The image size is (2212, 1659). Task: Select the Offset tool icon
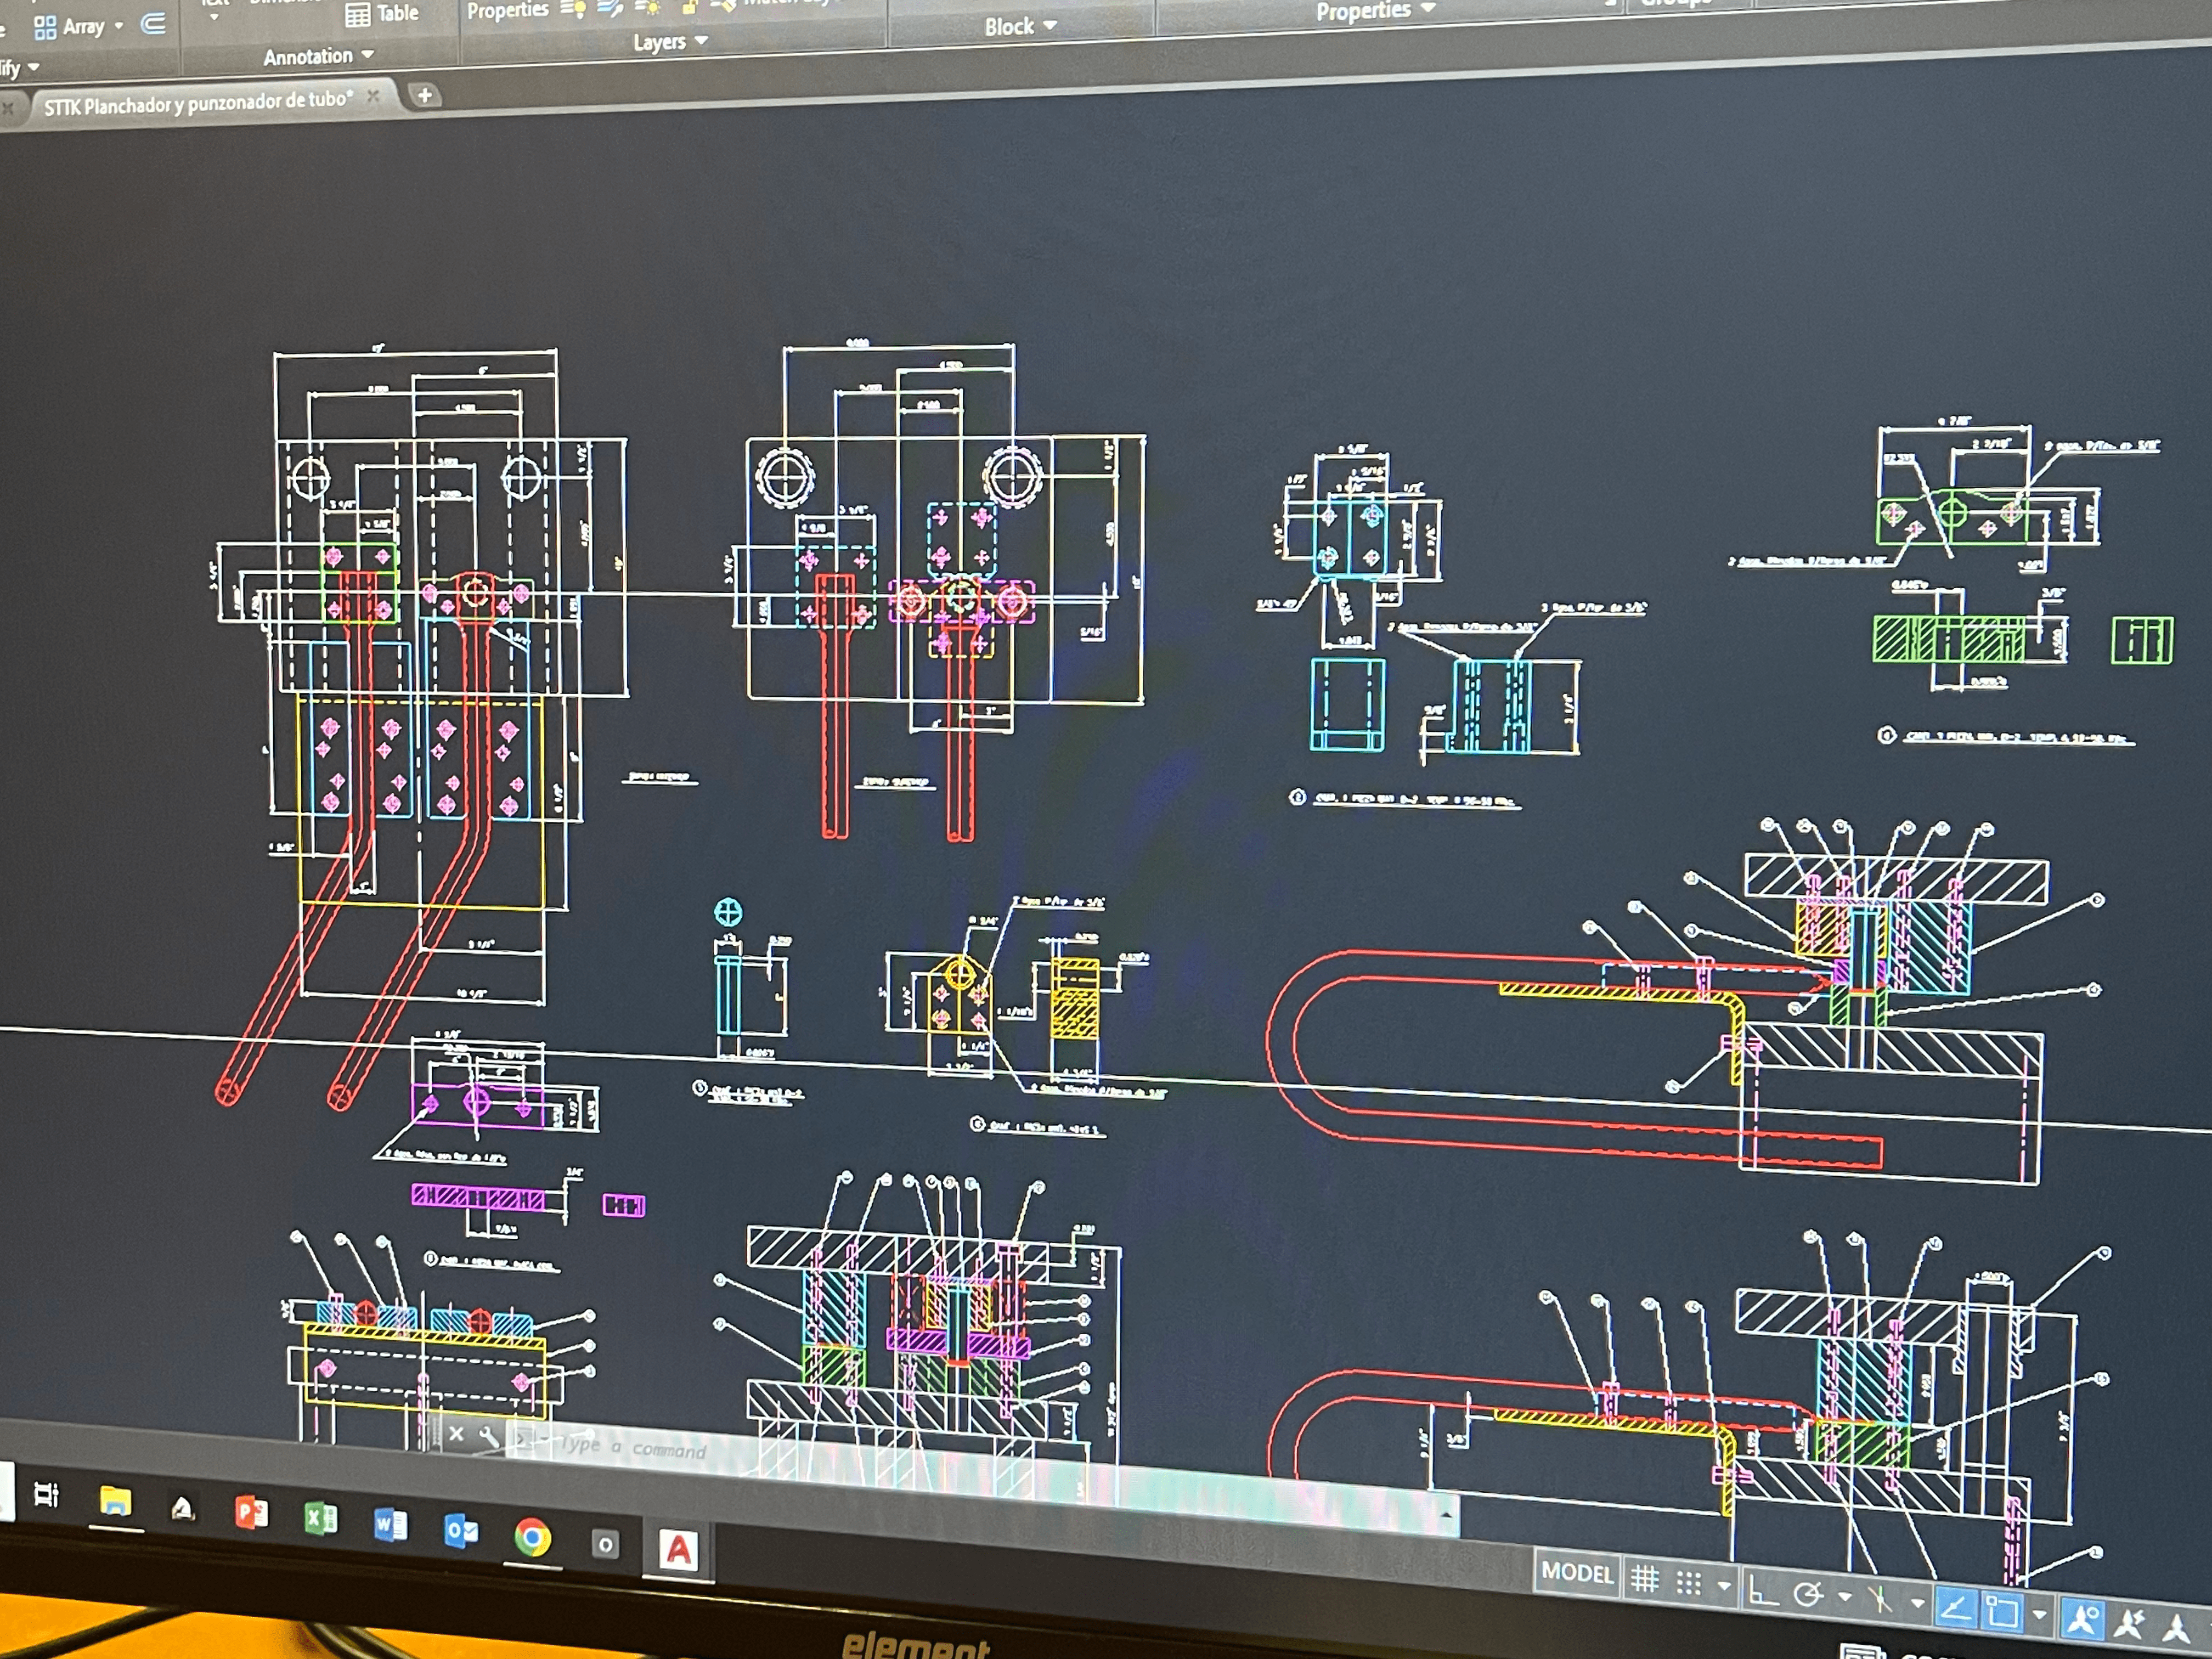[153, 23]
